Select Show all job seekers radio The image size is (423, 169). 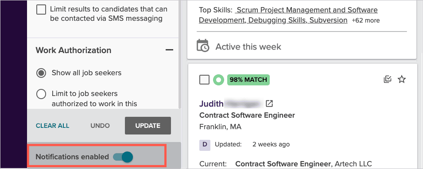tap(41, 73)
